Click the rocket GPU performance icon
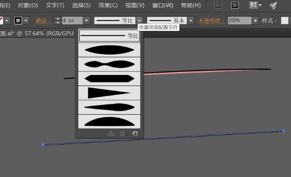The width and height of the screenshot is (291, 177). (274, 5)
